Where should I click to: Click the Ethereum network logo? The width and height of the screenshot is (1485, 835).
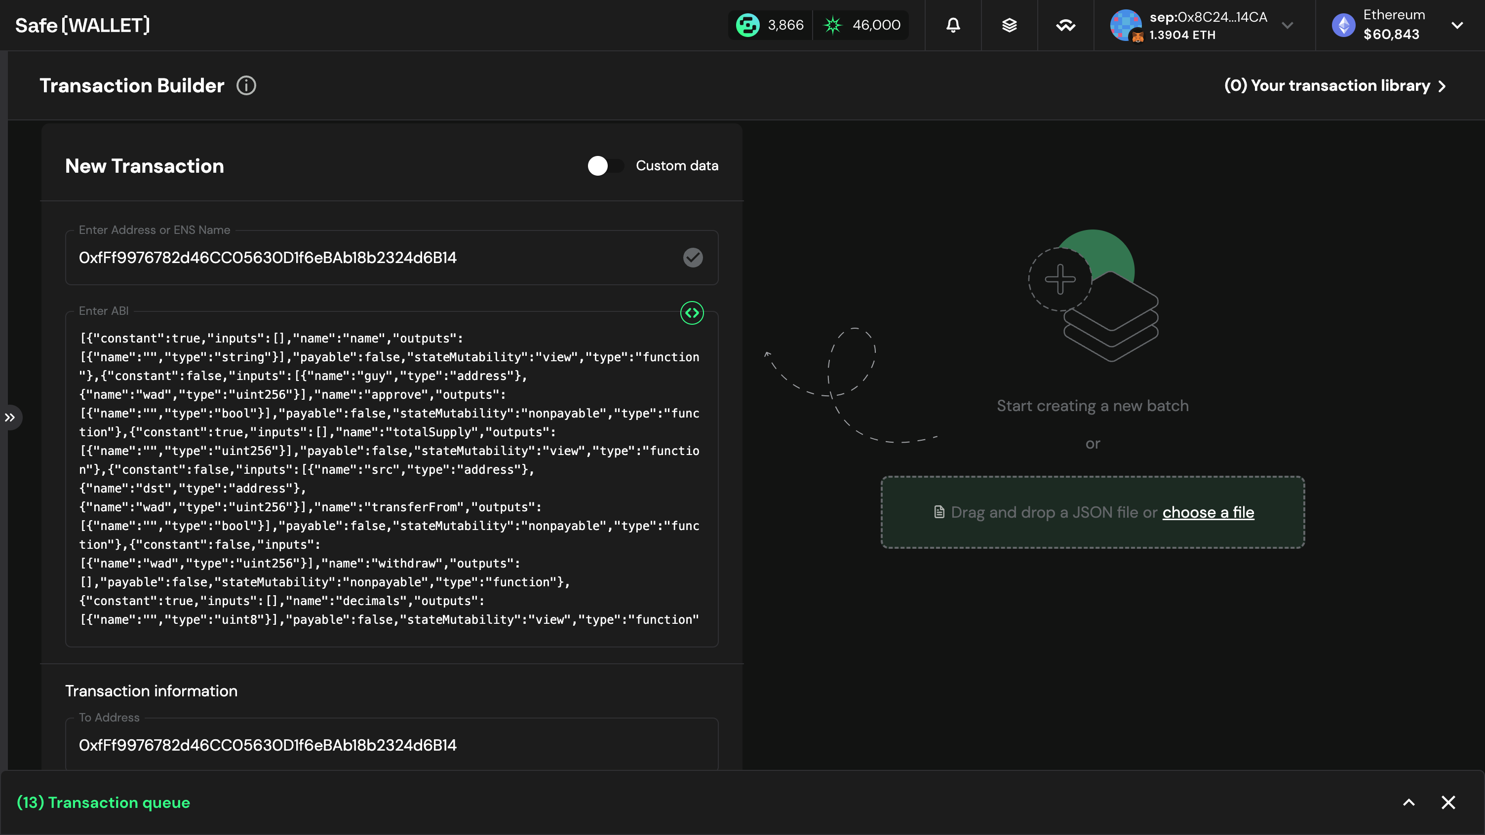click(1343, 25)
